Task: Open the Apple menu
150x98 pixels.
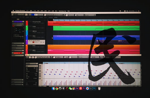Action: click(x=13, y=11)
